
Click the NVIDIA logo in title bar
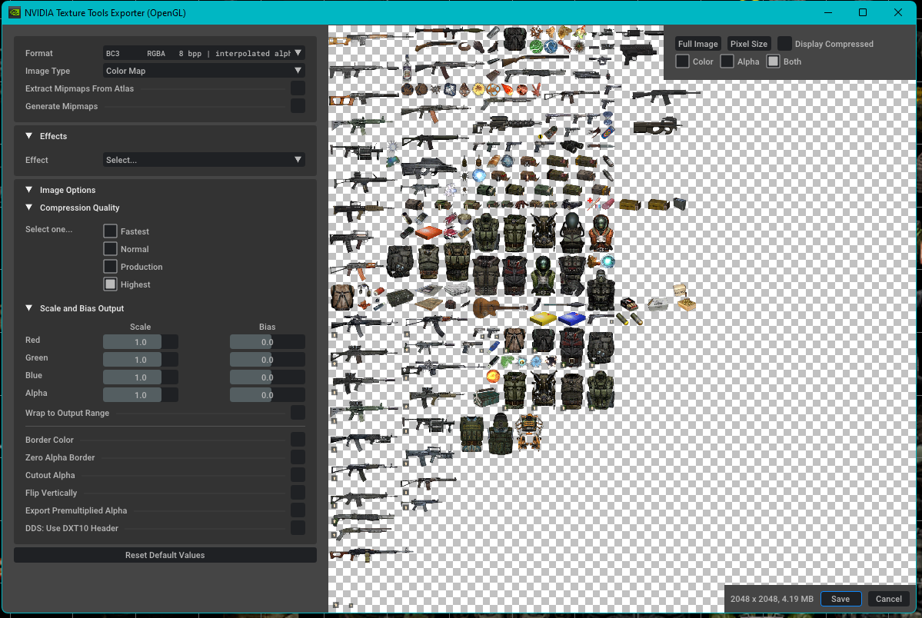pyautogui.click(x=13, y=13)
